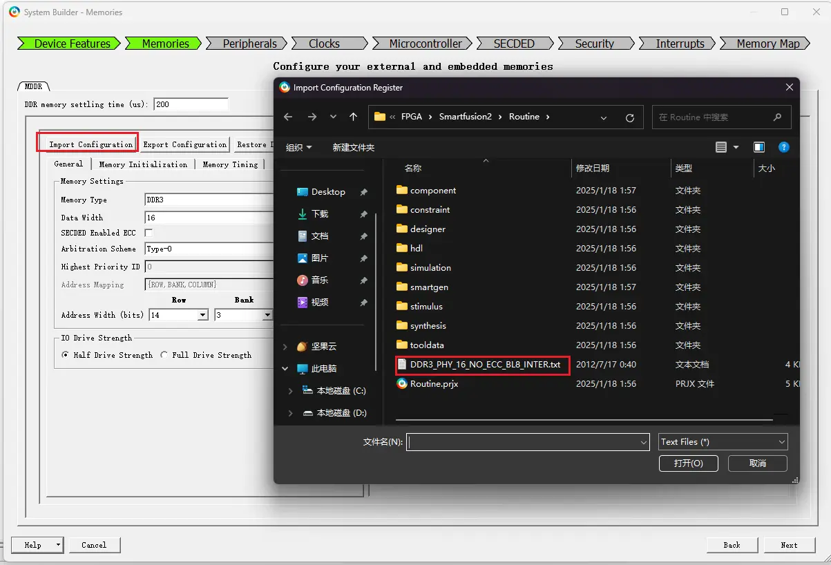Click the 文件名 input field
Image resolution: width=831 pixels, height=565 pixels.
click(523, 442)
